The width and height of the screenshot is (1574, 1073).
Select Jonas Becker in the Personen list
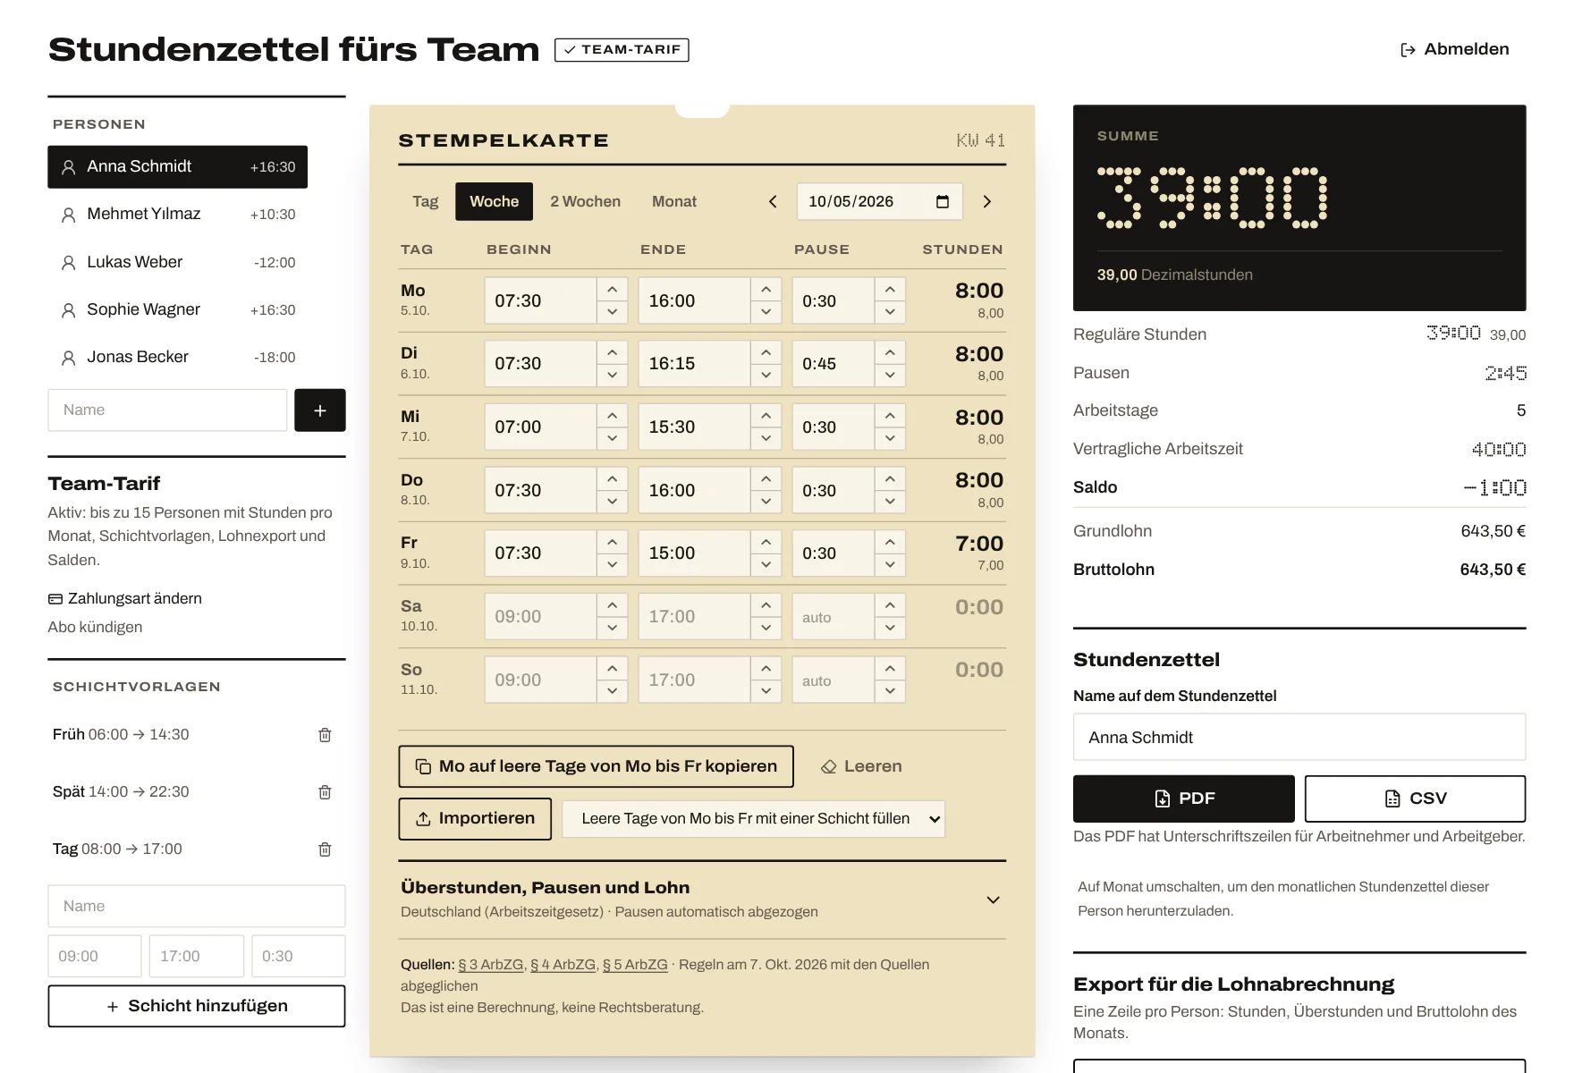point(177,358)
